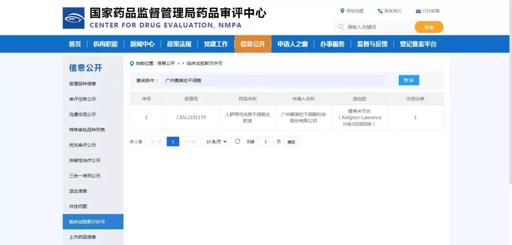Open the 10条/页 page size dropdown
The height and width of the screenshot is (245, 512).
coord(216,141)
